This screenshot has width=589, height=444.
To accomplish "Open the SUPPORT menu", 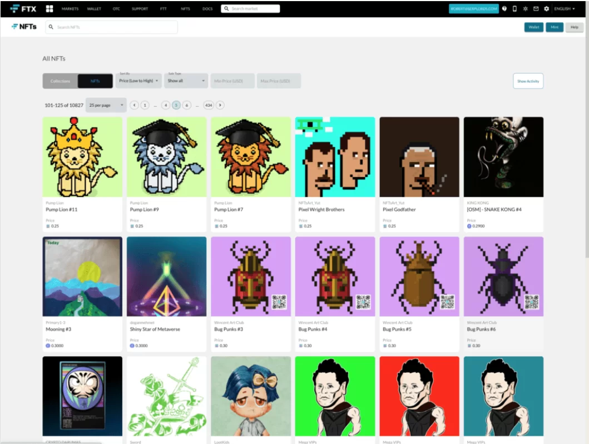I will 140,9.
